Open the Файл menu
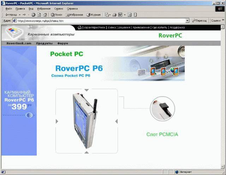This screenshot has height=175, width=226. coord(8,8)
